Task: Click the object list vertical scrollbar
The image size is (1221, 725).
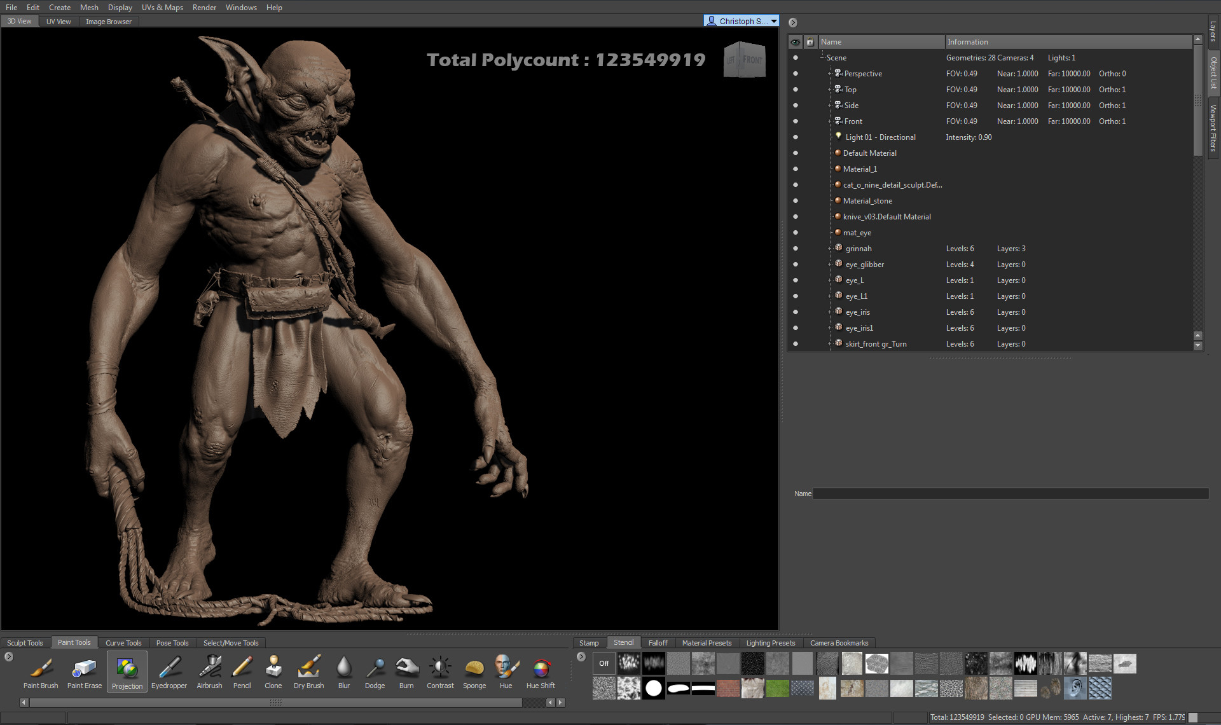Action: [1198, 99]
